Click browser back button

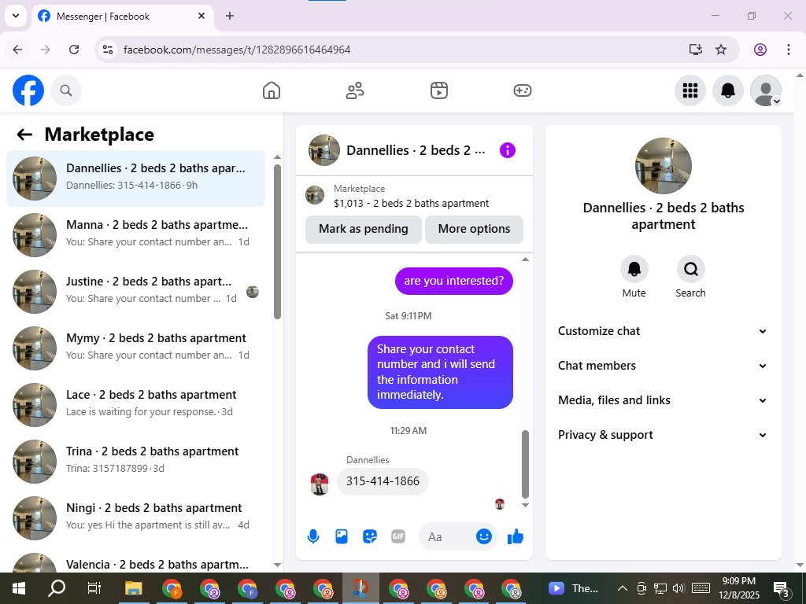click(17, 50)
